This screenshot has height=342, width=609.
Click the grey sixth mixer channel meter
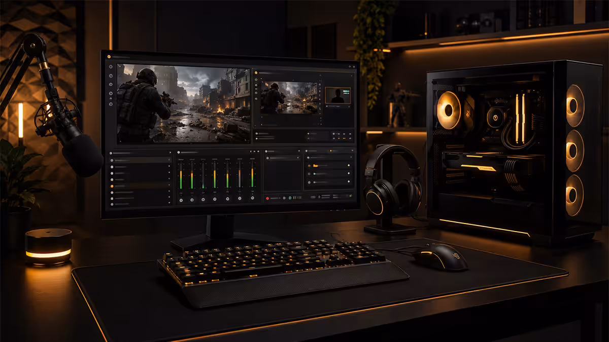point(240,175)
